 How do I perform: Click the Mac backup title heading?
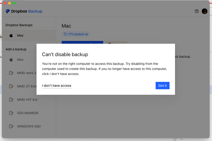(66, 26)
